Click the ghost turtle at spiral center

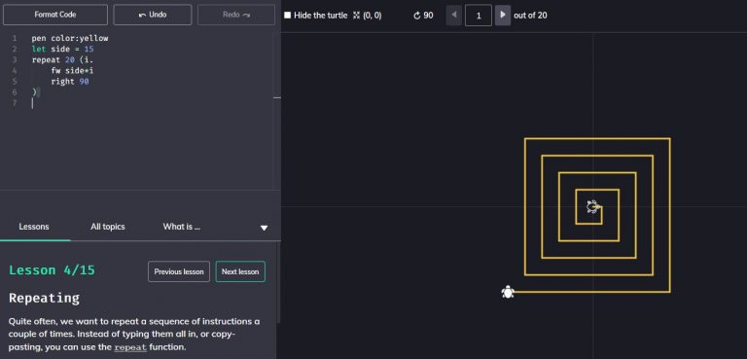click(x=592, y=206)
